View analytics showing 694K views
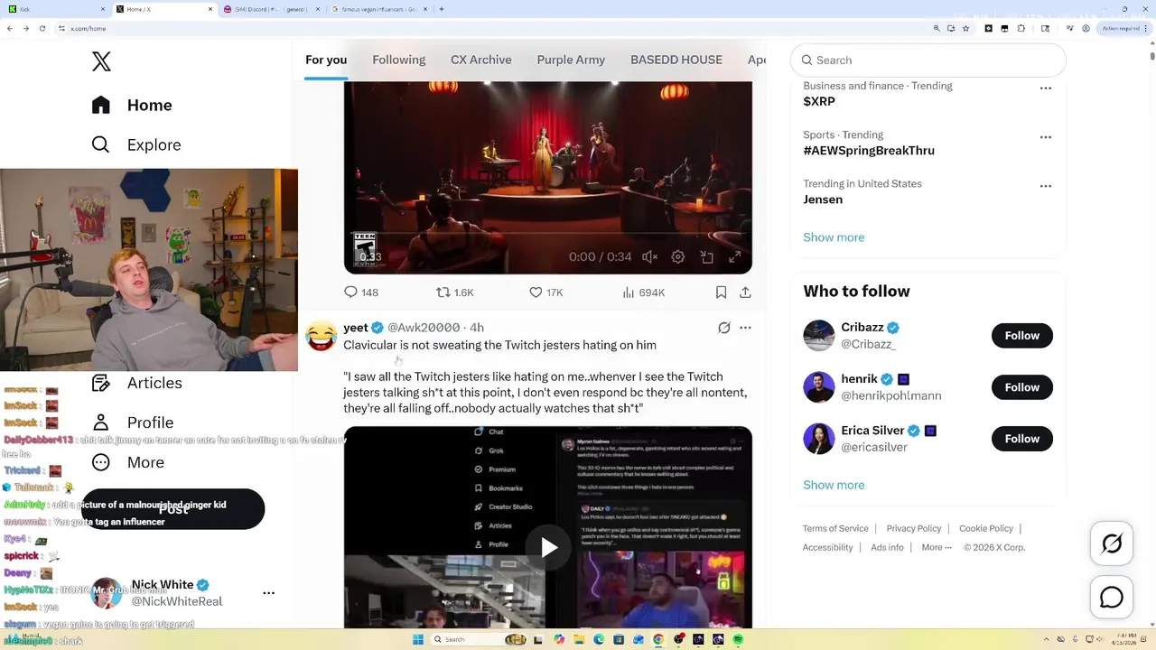The image size is (1156, 650). pyautogui.click(x=644, y=292)
